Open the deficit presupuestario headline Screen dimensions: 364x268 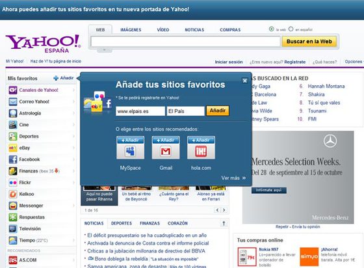[147, 235]
